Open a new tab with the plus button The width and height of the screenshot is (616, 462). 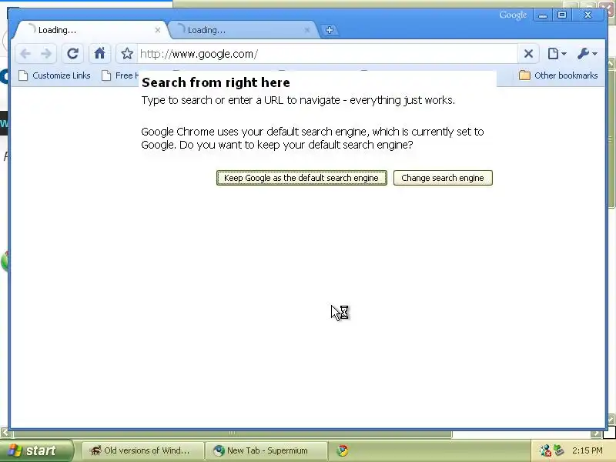pyautogui.click(x=330, y=30)
